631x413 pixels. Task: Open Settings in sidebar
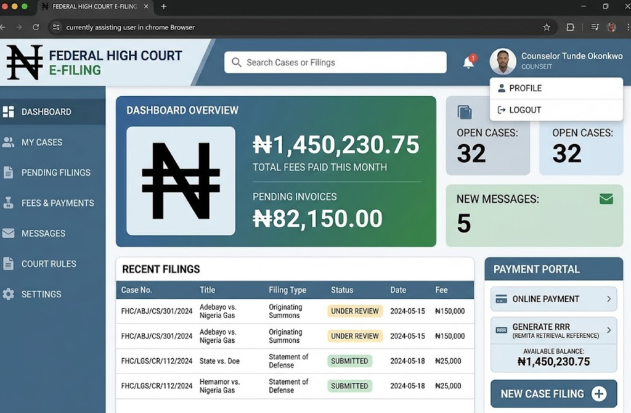click(x=53, y=294)
